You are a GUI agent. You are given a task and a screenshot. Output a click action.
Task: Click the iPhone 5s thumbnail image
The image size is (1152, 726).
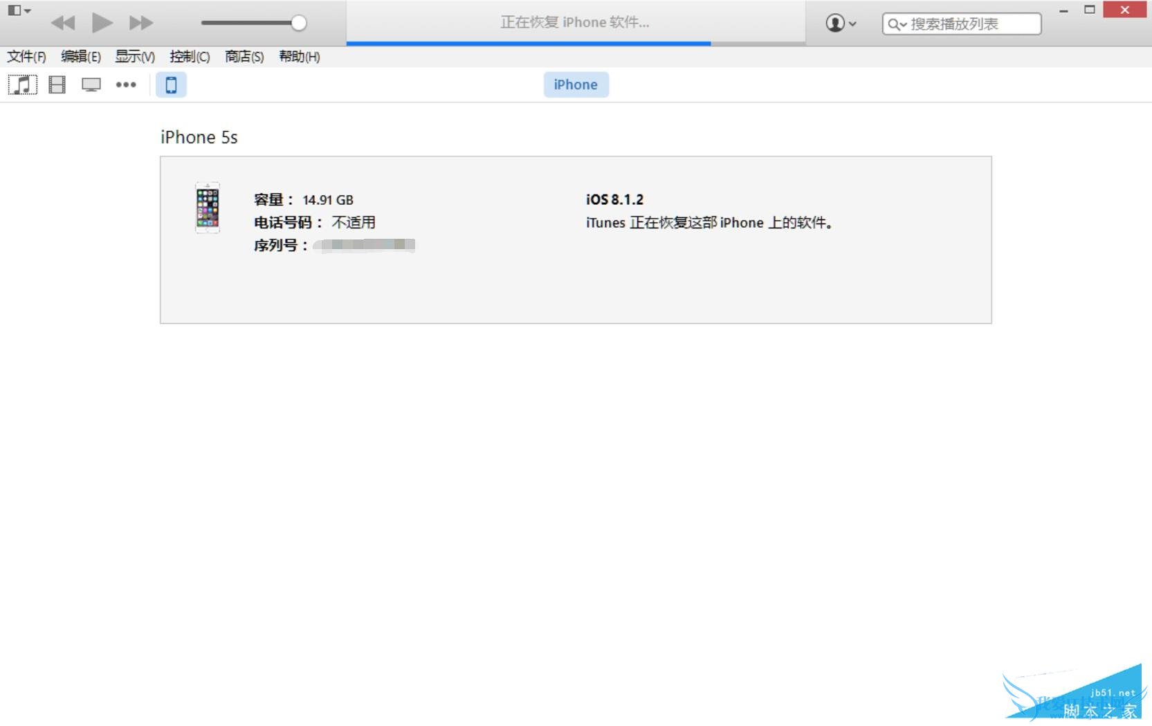[206, 208]
